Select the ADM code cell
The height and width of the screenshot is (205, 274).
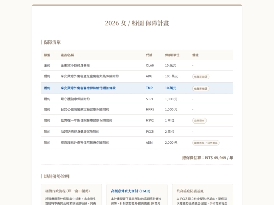click(149, 143)
